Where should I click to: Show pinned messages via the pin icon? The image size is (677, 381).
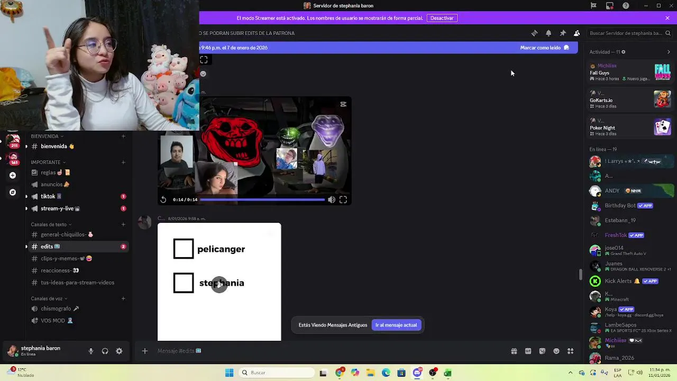tap(563, 33)
